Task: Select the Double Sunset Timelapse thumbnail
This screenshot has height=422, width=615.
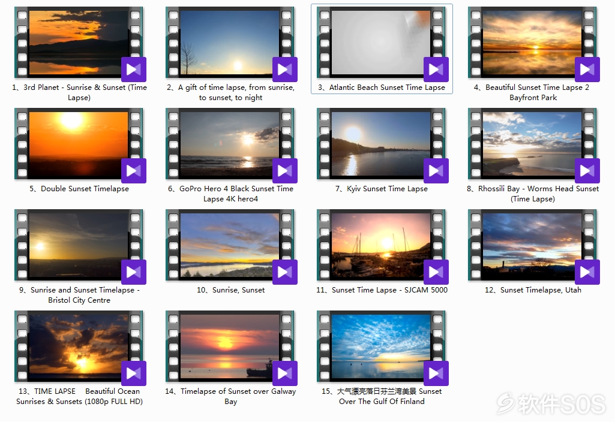Action: pyautogui.click(x=79, y=144)
